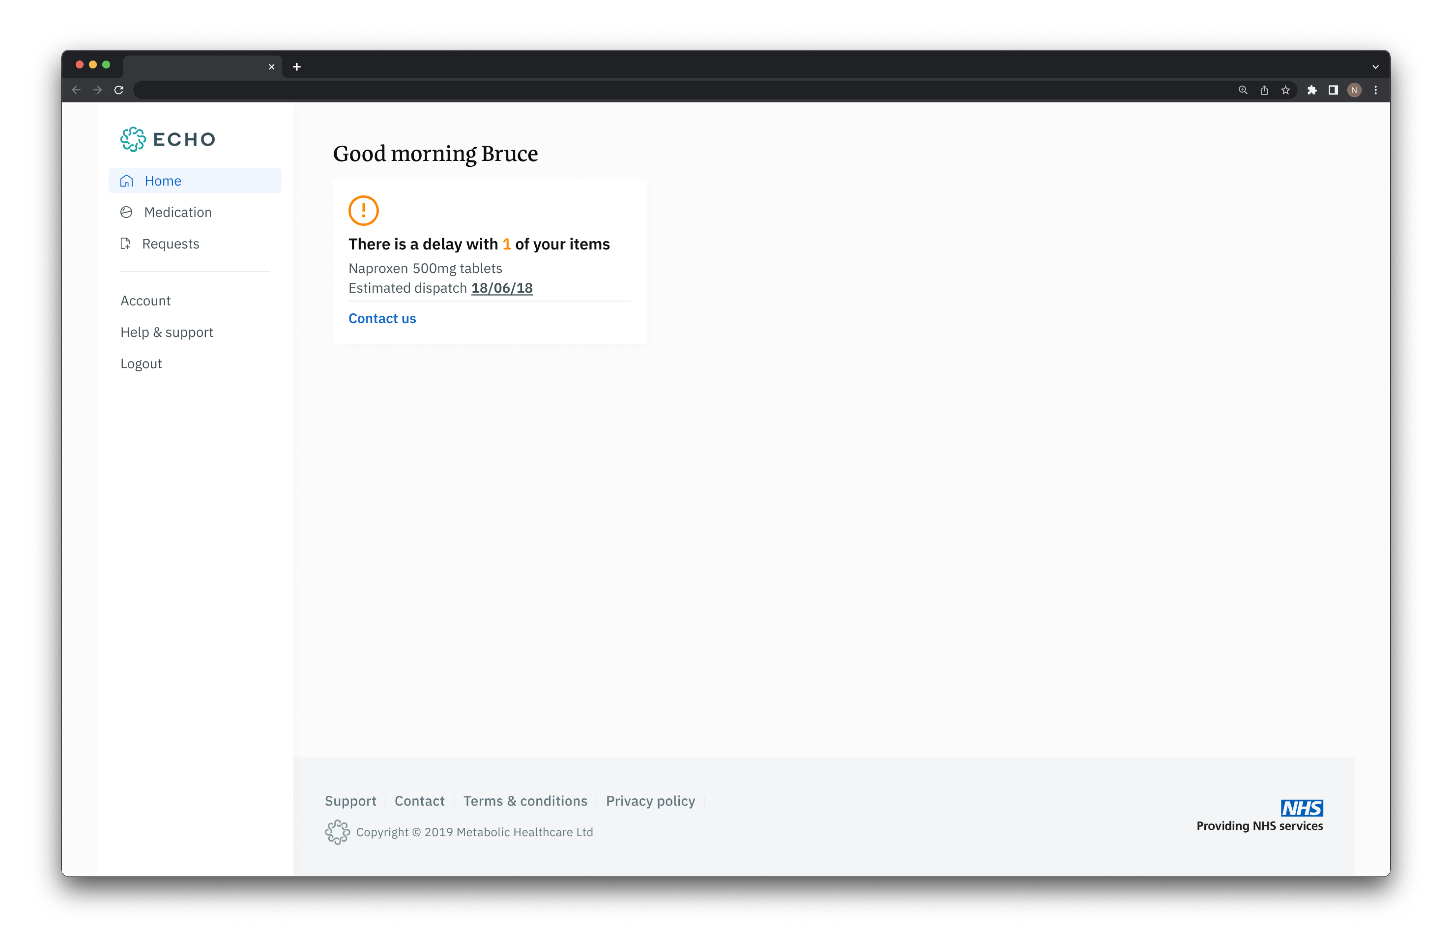1452x950 pixels.
Task: Click the browser share icon
Action: (1264, 90)
